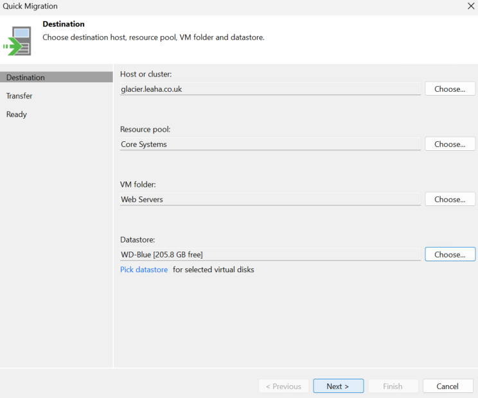Choose a different resource pool
Viewport: 478px width, 398px height.
450,144
